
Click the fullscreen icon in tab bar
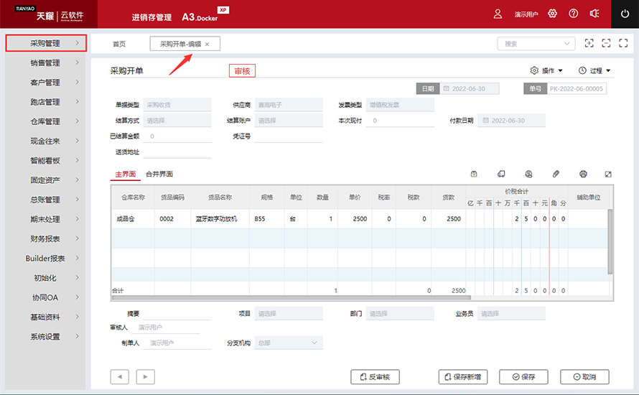click(623, 43)
